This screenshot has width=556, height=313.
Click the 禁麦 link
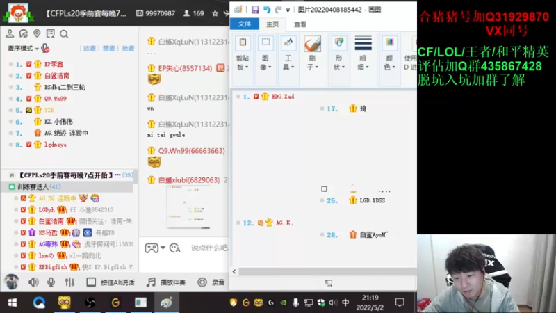click(x=108, y=48)
